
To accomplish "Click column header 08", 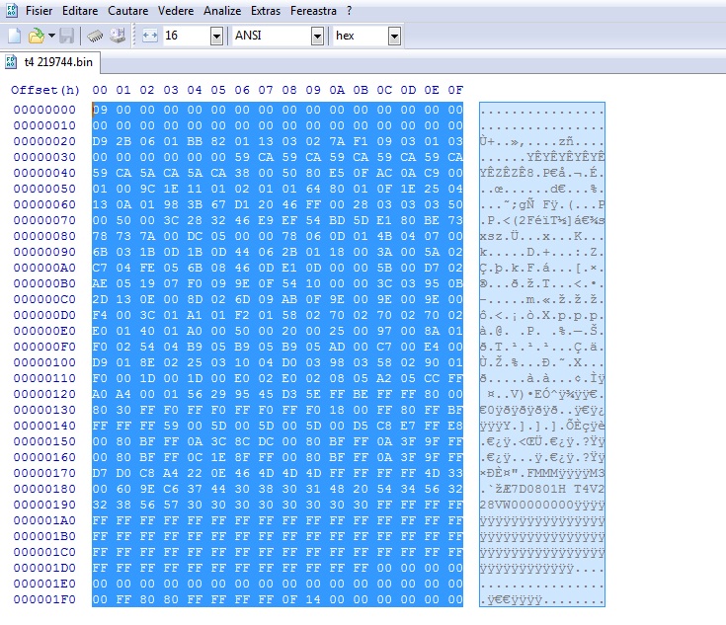I will [x=289, y=90].
